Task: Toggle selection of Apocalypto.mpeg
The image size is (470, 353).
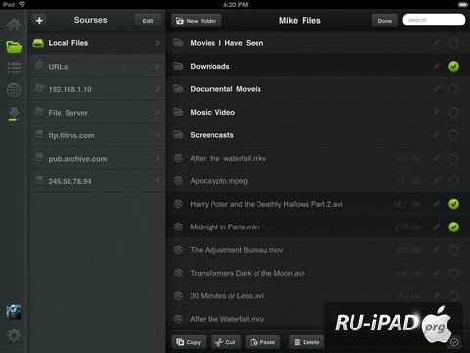Action: point(453,181)
